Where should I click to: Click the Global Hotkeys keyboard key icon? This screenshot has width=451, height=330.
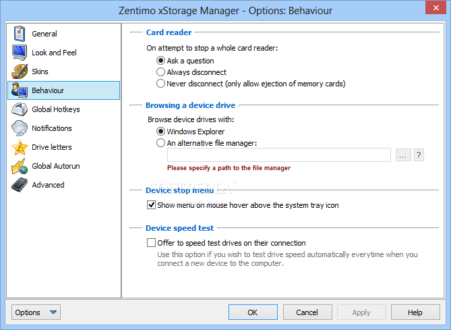click(20, 109)
